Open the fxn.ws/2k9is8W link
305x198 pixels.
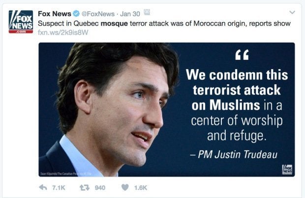coord(63,32)
